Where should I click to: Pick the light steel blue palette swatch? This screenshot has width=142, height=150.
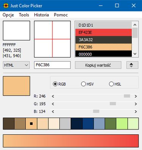(x=99, y=123)
